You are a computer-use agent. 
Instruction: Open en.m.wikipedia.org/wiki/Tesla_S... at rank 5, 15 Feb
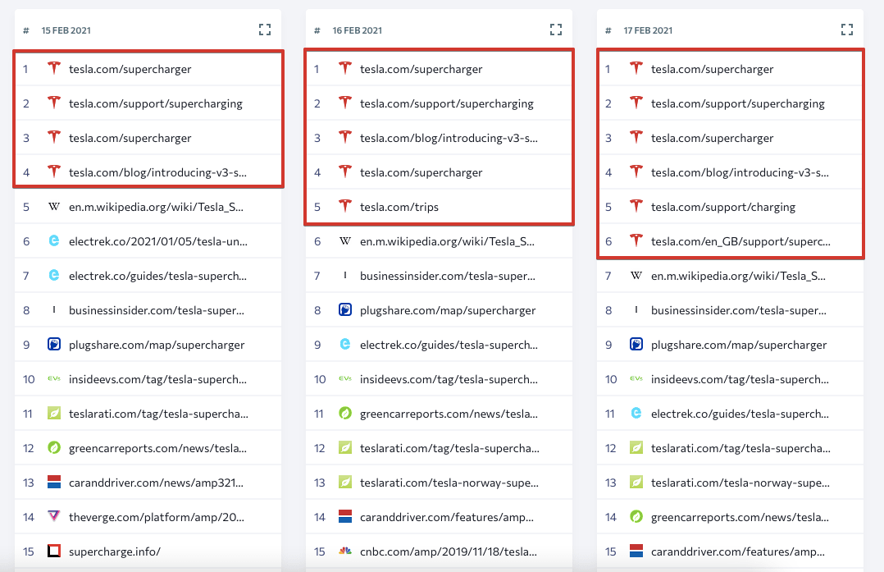156,207
